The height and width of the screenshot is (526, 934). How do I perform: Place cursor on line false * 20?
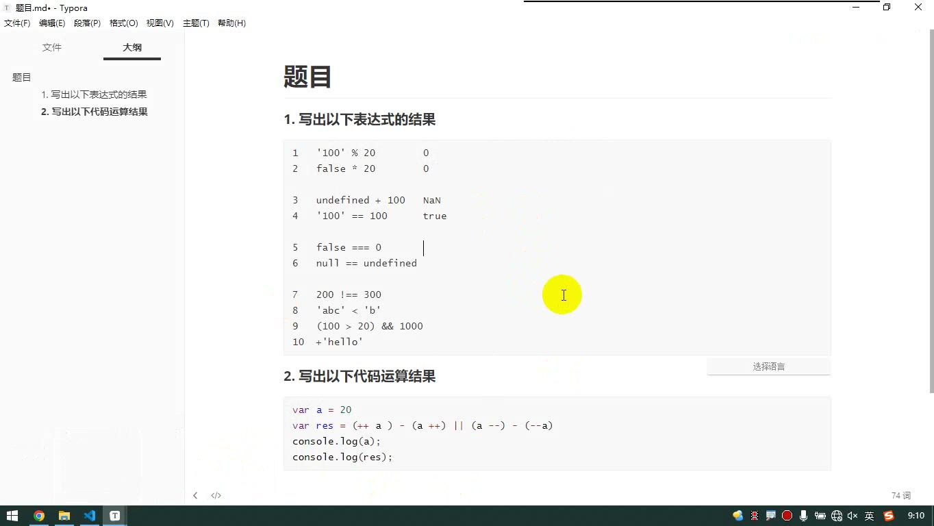[x=346, y=168]
